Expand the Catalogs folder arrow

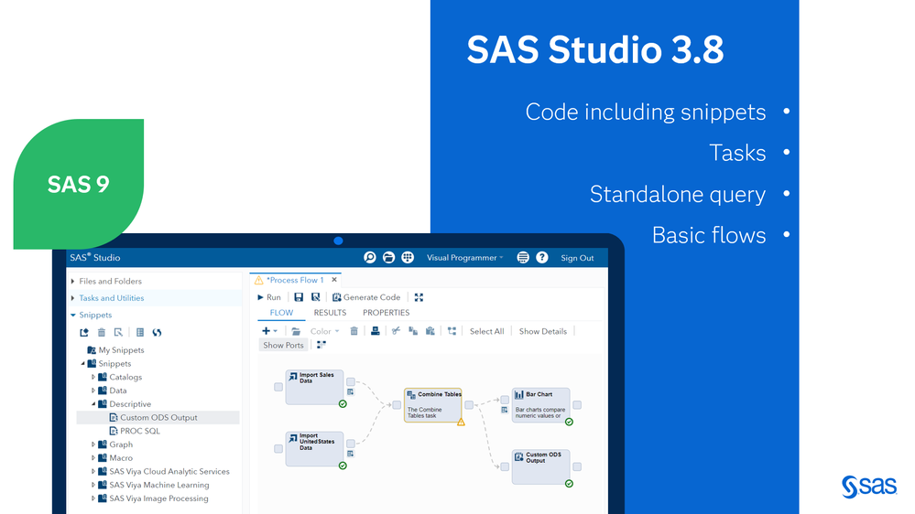point(93,377)
